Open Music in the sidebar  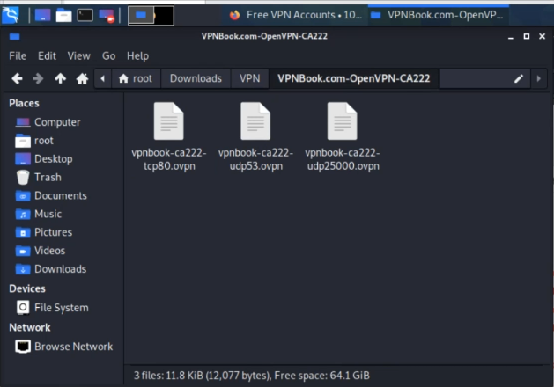point(39,214)
